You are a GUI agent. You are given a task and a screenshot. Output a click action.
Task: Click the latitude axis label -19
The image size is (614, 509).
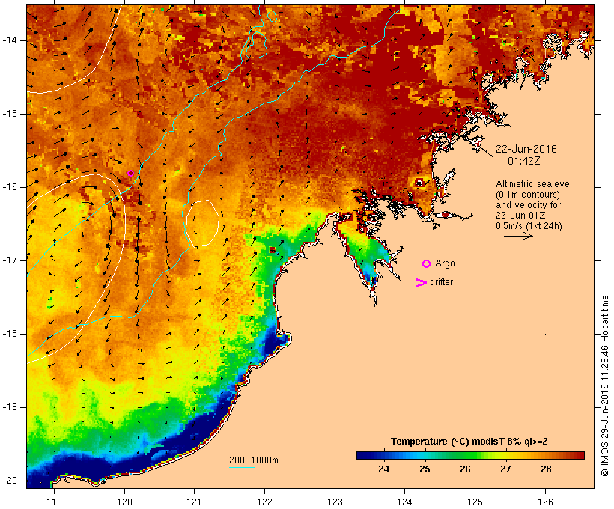[10, 407]
